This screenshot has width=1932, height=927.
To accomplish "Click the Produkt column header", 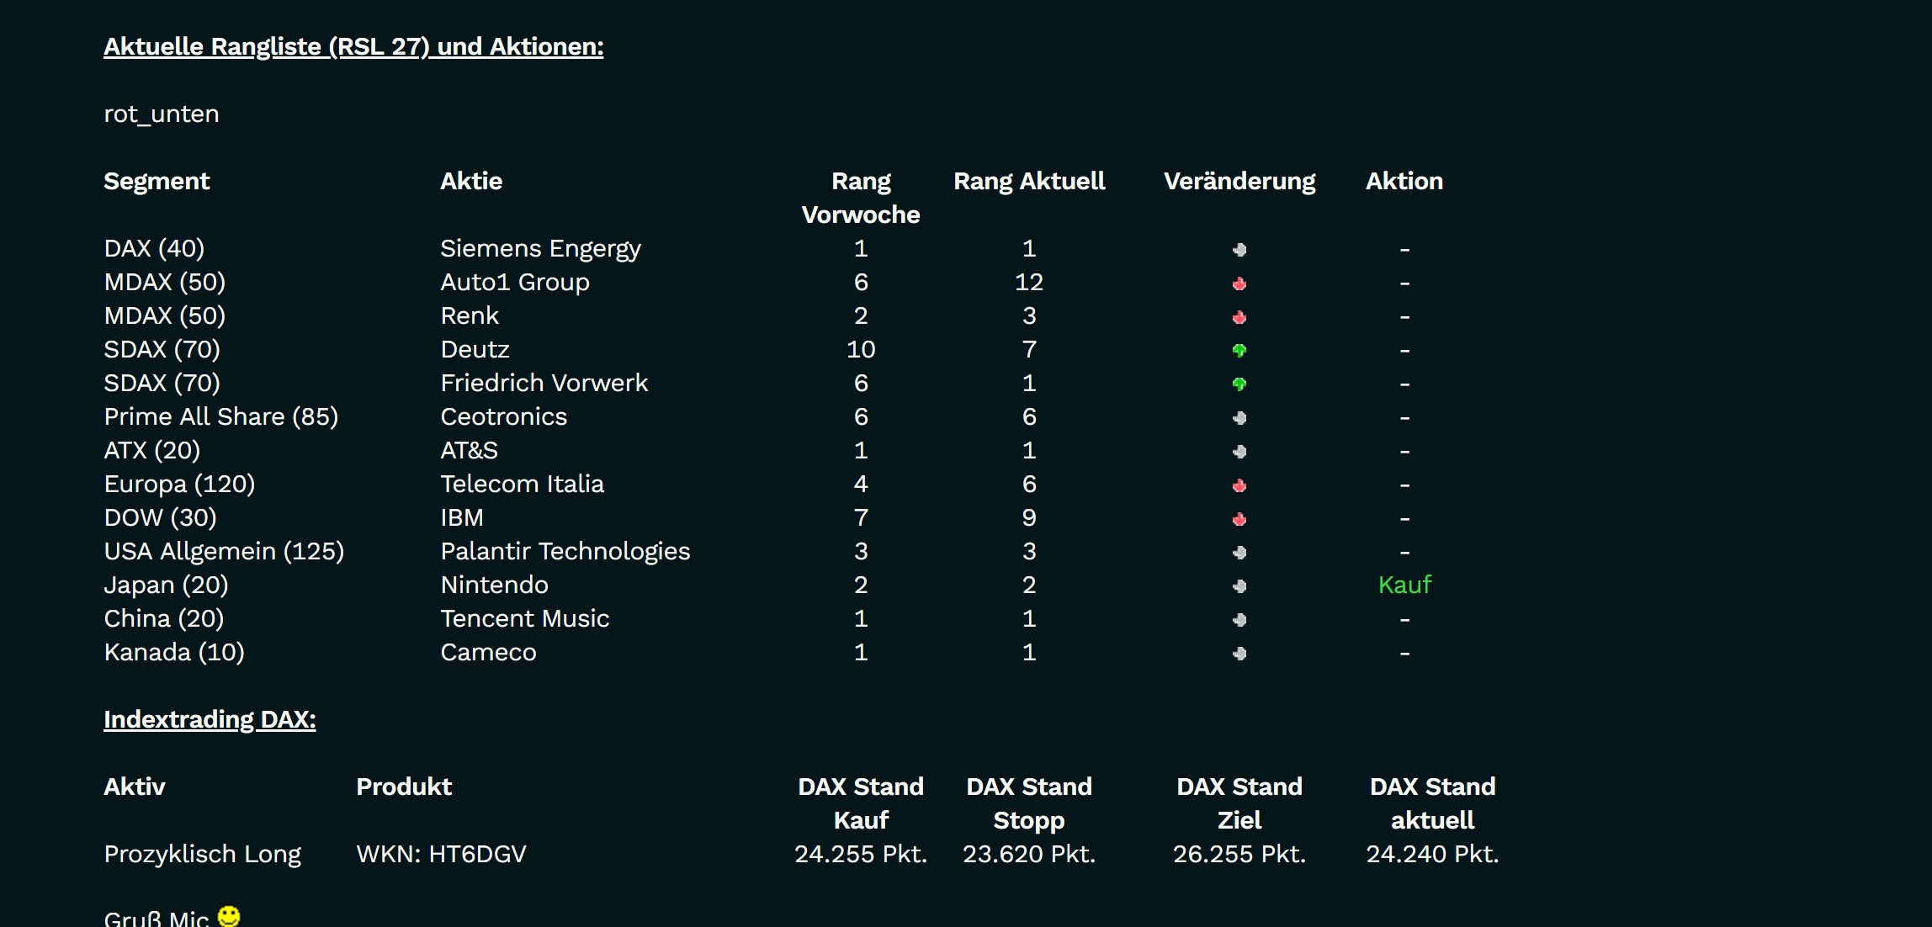I will 404,787.
